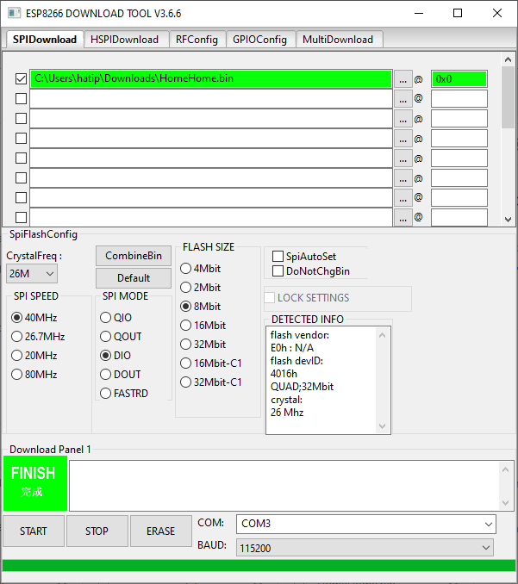Maximize the ESP8266 Download Tool window

[458, 14]
